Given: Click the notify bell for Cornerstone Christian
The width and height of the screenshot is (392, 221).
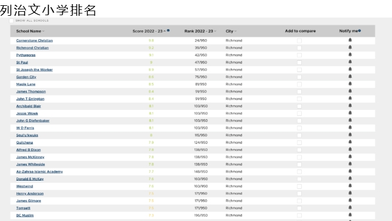Looking at the screenshot, I should [350, 40].
